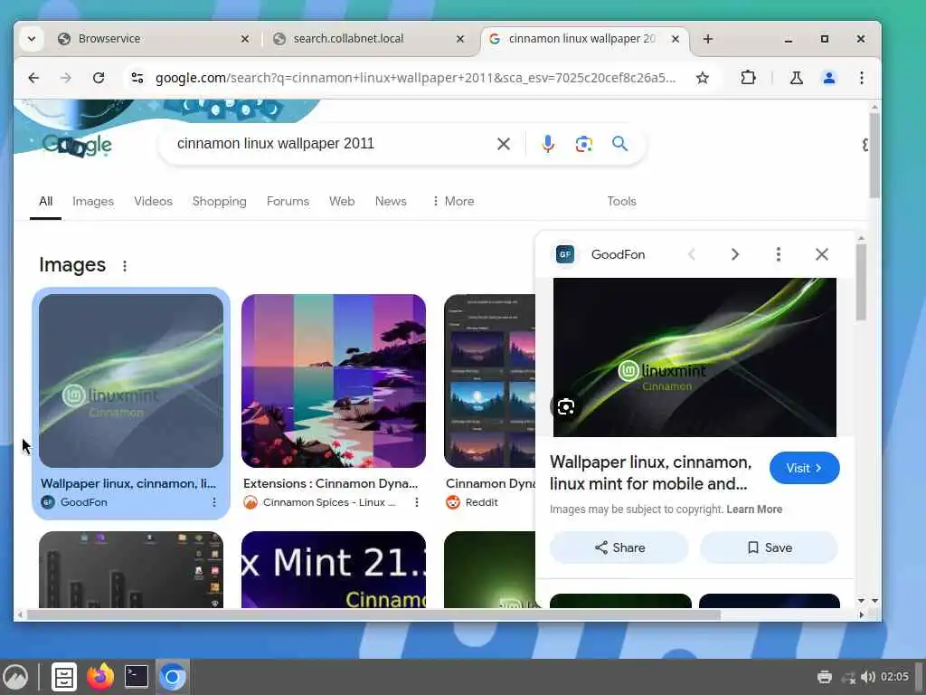
Task: Go forward with the browser arrow
Action: click(x=65, y=78)
